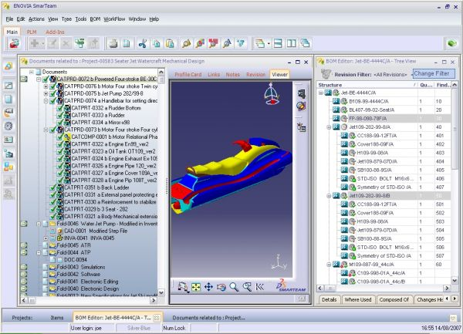
Task: Click the Tile Horizontally window icon
Action: [278, 44]
